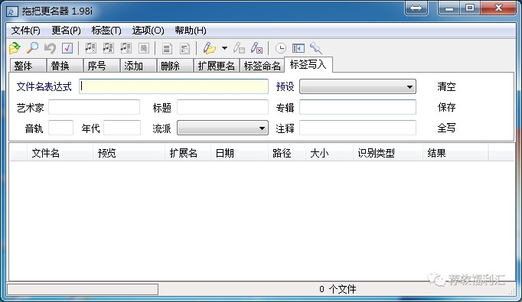Click the 0 个文件 status bar text
The height and width of the screenshot is (302, 522).
(x=338, y=289)
